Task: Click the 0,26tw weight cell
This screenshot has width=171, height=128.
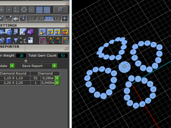Action: point(48,78)
